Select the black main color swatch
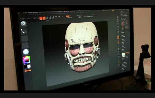The height and width of the screenshot is (98, 155). click(x=26, y=67)
